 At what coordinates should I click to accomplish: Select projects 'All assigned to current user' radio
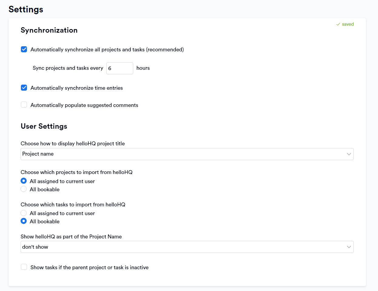click(24, 181)
